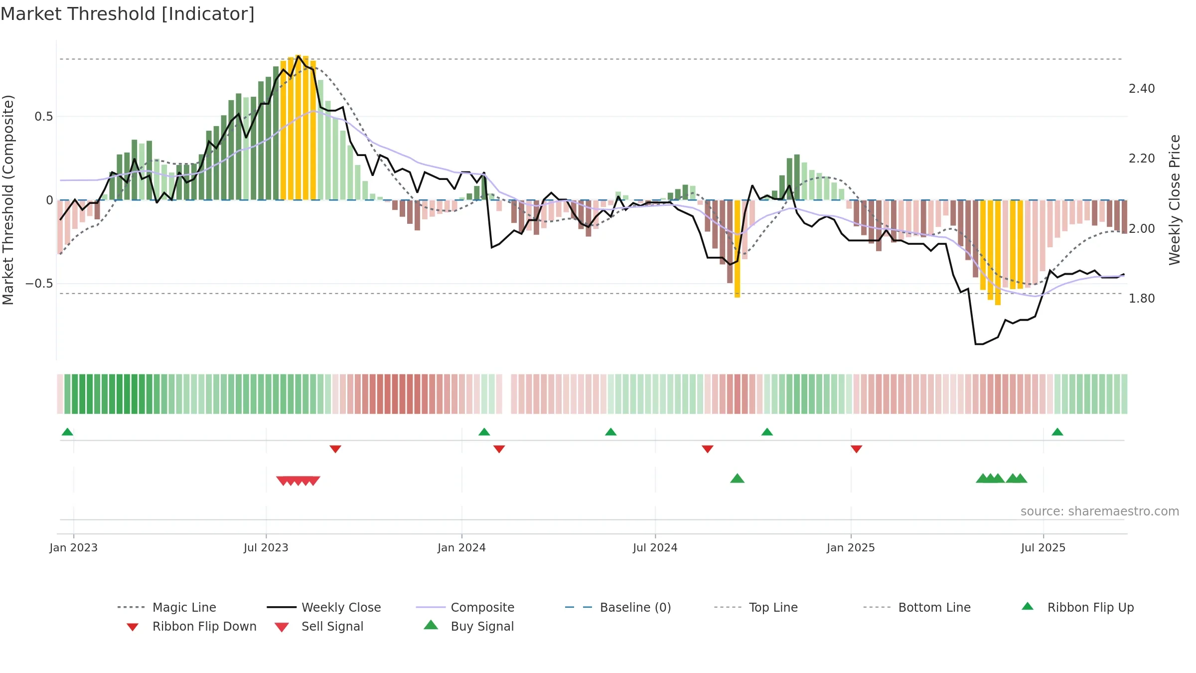
Task: Toggle the Baseline (0) legend entry
Action: (618, 607)
